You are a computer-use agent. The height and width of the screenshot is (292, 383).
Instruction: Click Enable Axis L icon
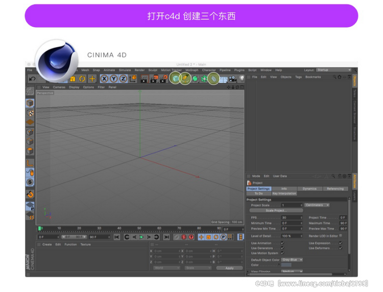[30, 163]
